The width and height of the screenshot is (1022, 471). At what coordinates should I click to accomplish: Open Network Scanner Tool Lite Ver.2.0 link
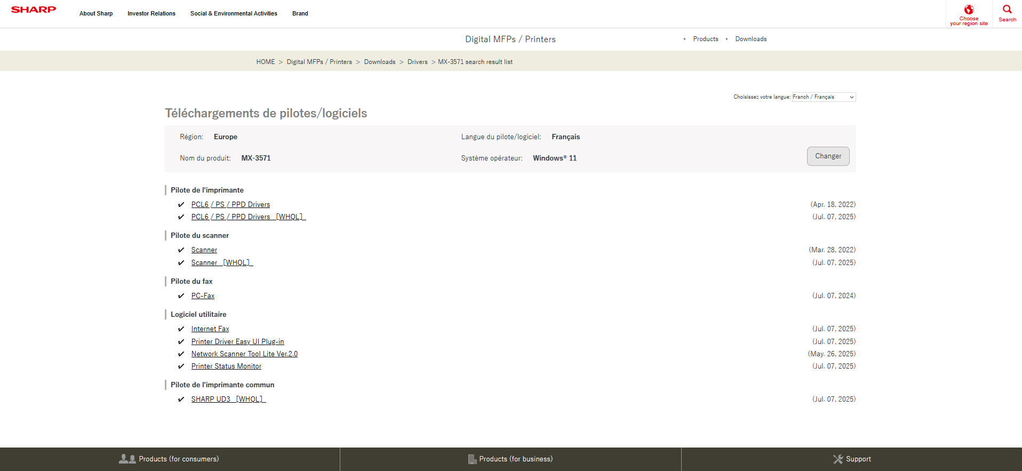[244, 354]
